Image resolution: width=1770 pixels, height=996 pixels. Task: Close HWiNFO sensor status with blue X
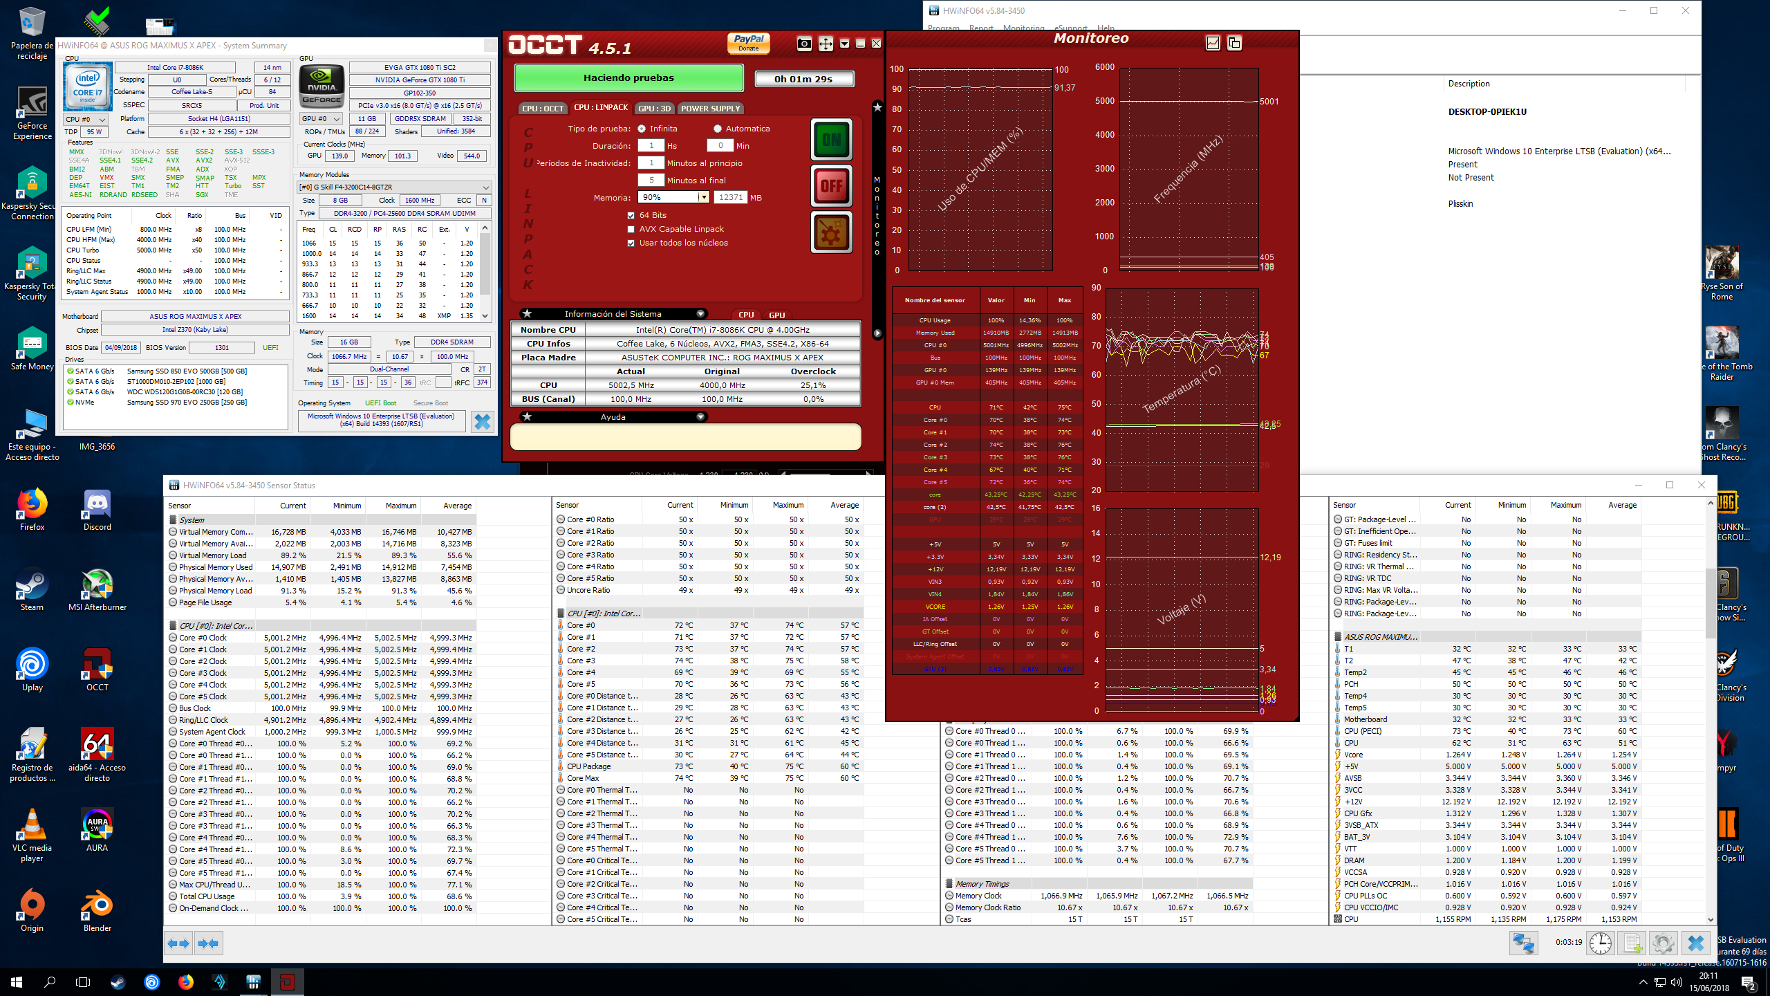[1695, 943]
